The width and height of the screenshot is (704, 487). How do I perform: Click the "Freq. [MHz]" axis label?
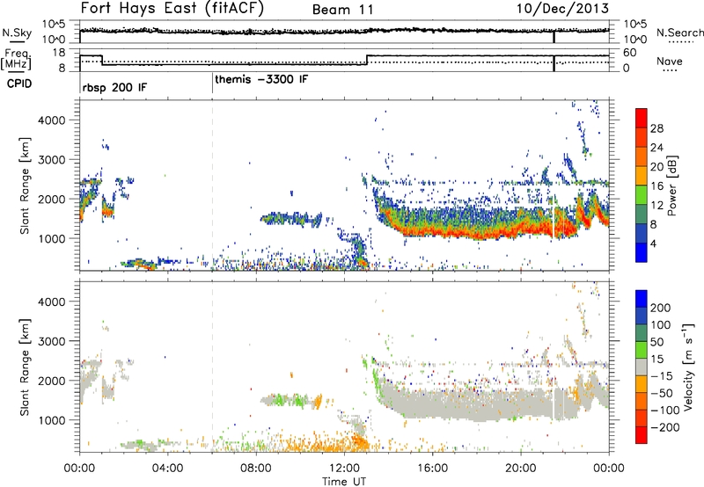(17, 60)
